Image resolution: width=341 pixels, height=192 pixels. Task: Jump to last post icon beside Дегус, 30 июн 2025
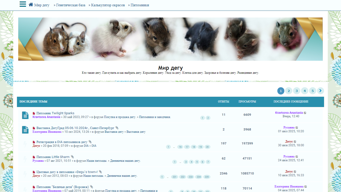(295, 142)
